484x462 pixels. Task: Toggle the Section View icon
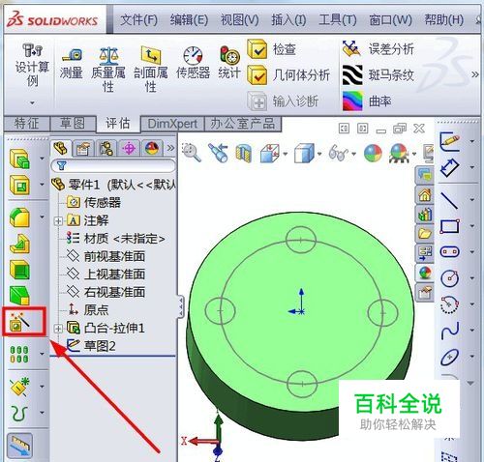click(x=243, y=153)
